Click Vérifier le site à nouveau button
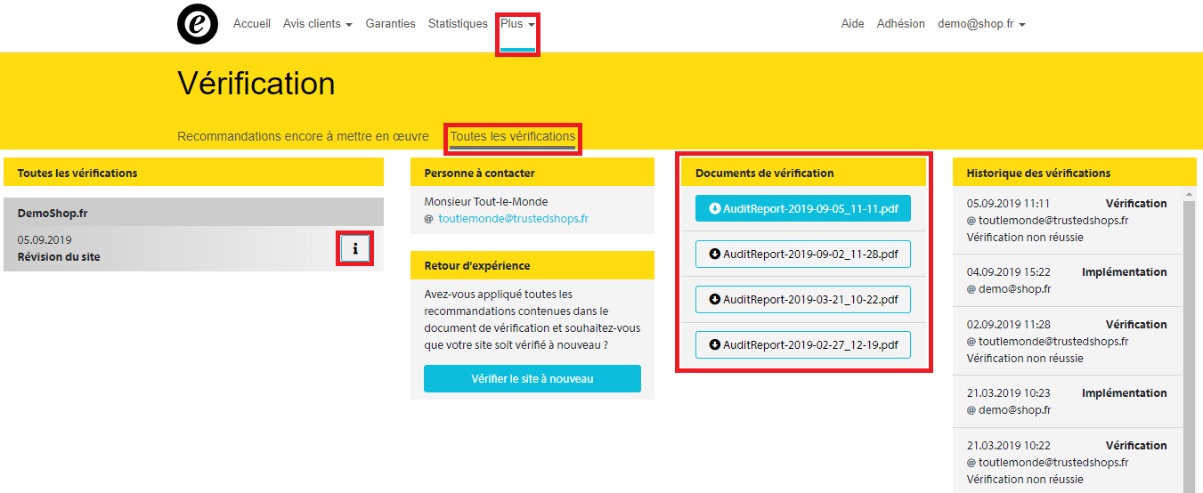The height and width of the screenshot is (493, 1203). coord(532,378)
